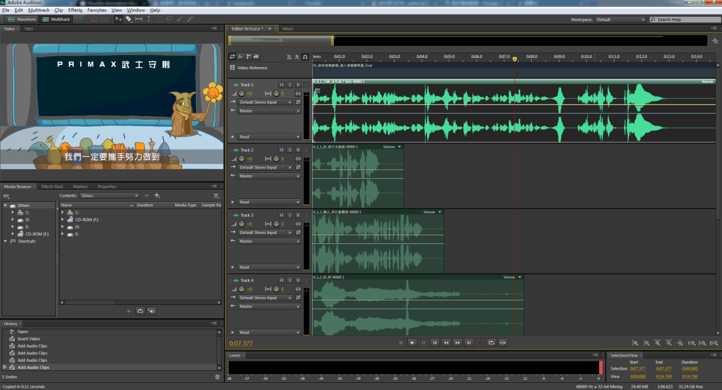This screenshot has height=390, width=722.
Task: Mute Track 2 with the M button
Action: click(281, 150)
